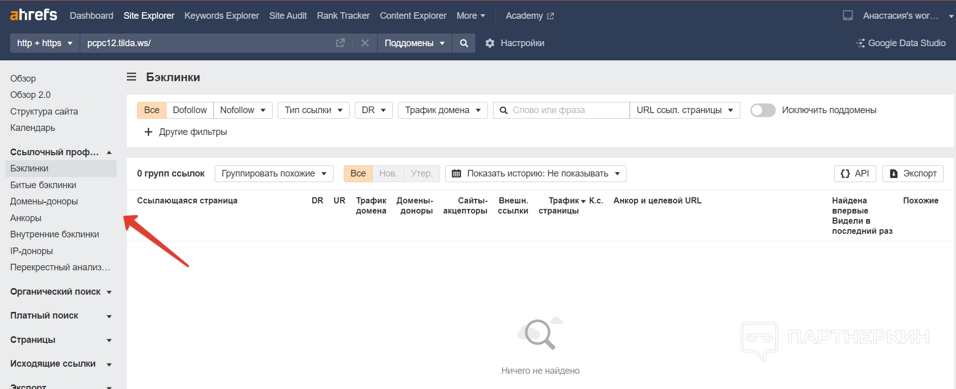Screen dimensions: 956x389
Task: Click the Ahrefs logo
Action: (34, 15)
